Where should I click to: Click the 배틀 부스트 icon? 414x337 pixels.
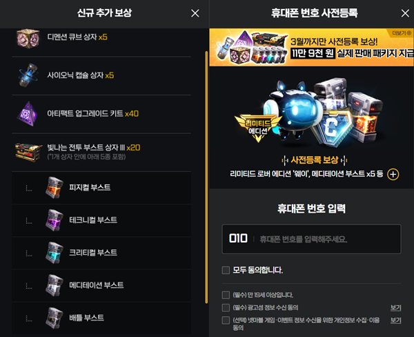pos(55,318)
